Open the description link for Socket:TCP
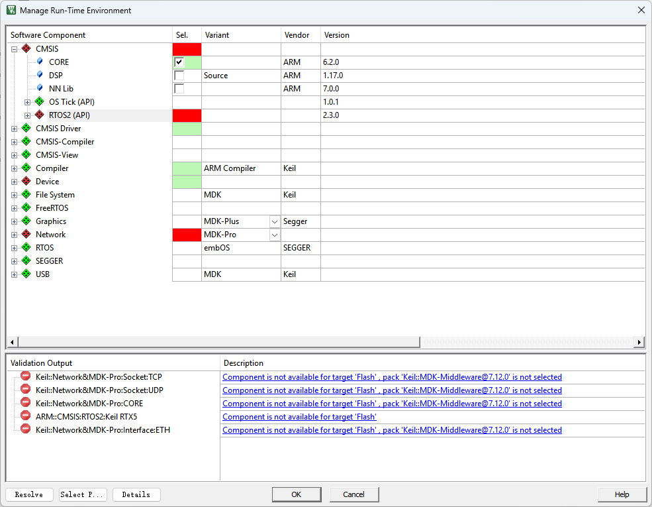The width and height of the screenshot is (652, 507). [392, 376]
